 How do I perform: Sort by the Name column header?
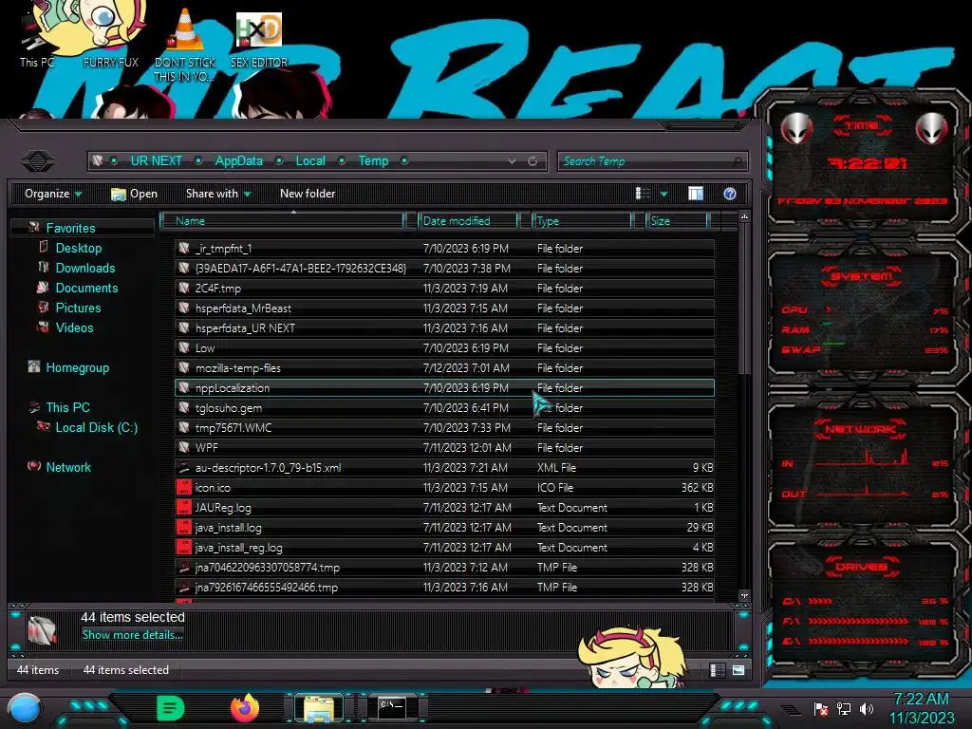coord(282,220)
